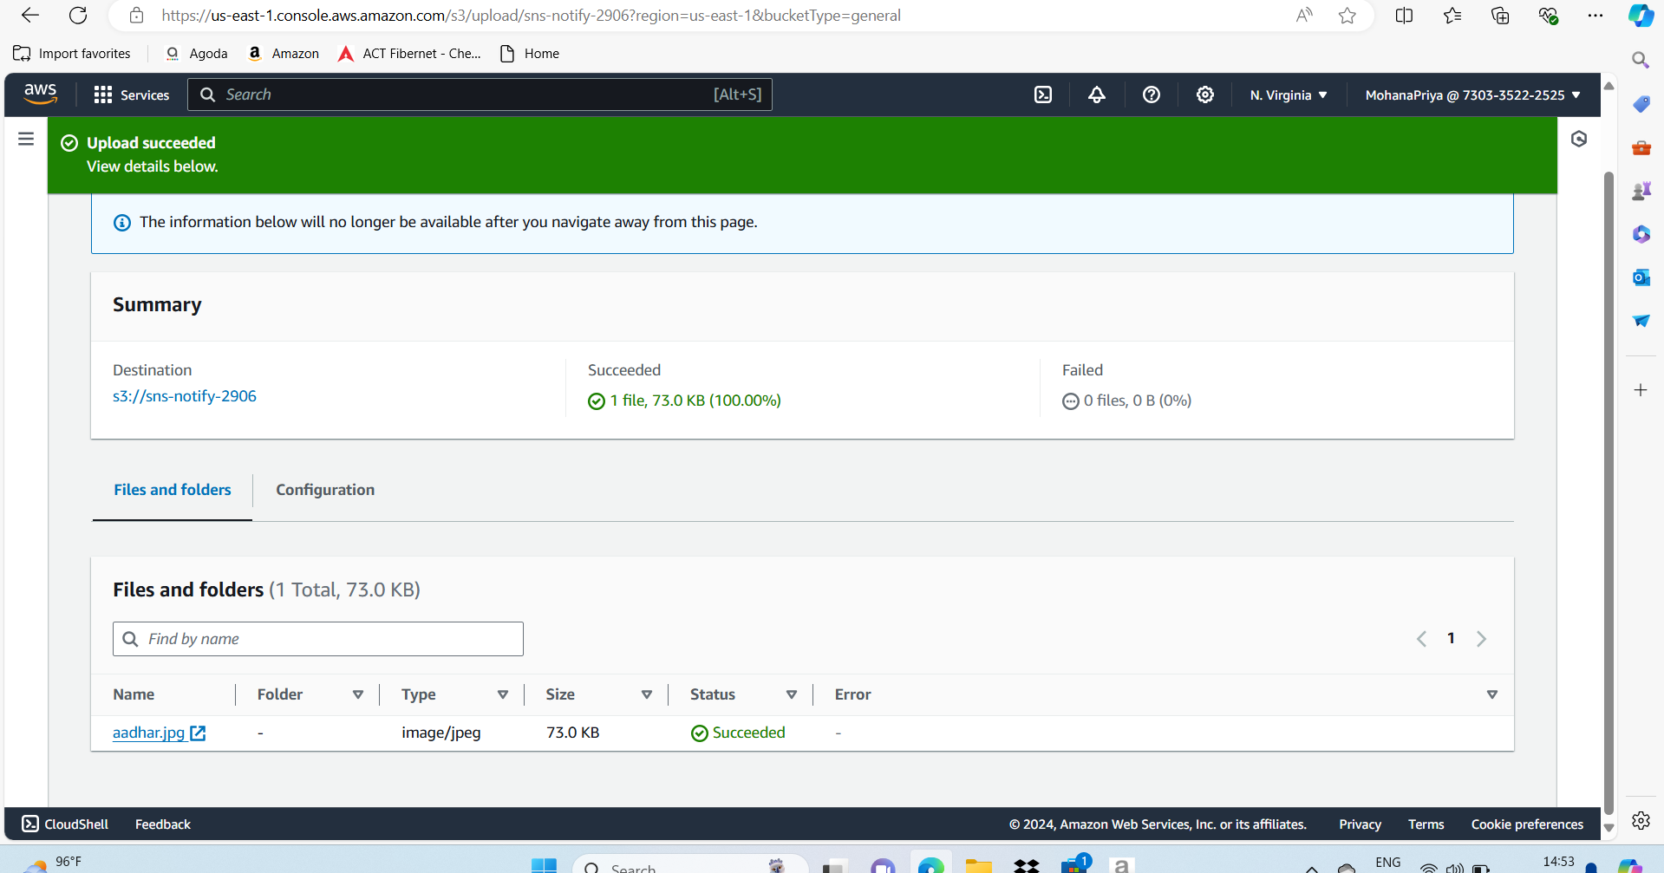1664x873 pixels.
Task: Click the Find by name search field
Action: (x=318, y=639)
